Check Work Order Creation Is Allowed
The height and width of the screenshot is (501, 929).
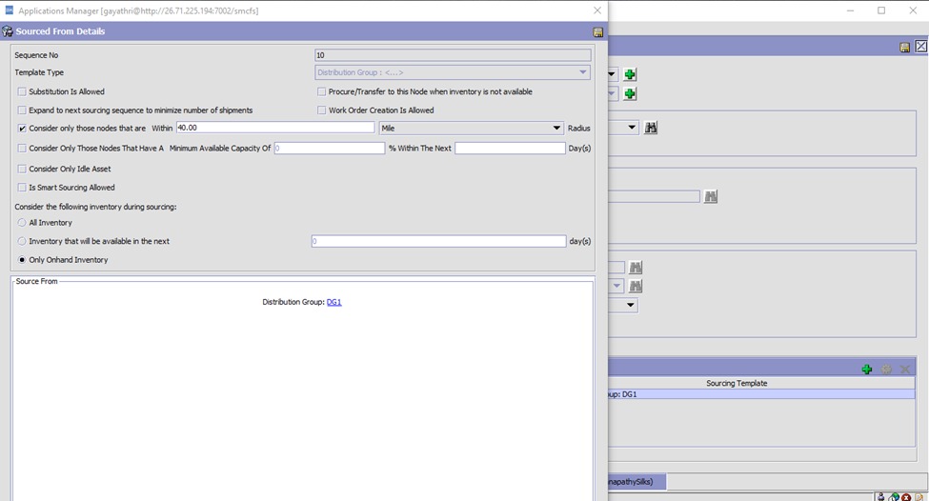321,110
